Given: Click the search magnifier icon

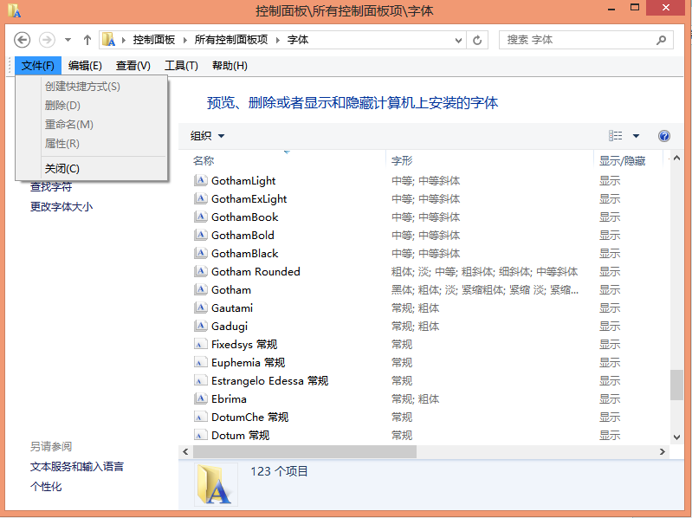Looking at the screenshot, I should click(x=661, y=40).
